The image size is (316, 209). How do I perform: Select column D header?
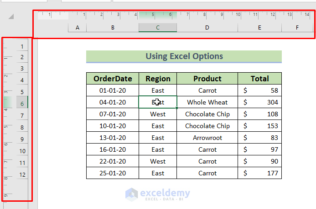click(x=207, y=28)
